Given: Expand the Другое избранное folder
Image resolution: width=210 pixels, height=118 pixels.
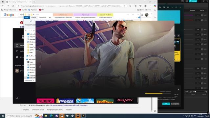Looking at the screenshot, I should tap(144, 10).
